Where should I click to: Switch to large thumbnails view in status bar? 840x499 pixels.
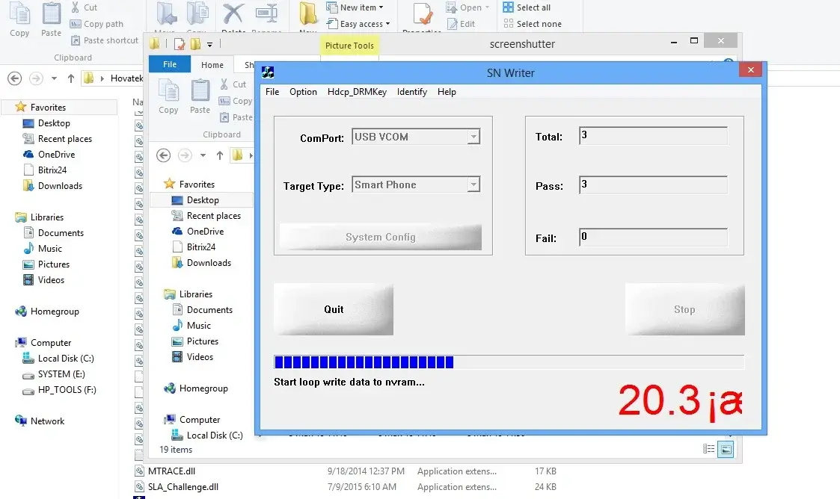(724, 448)
